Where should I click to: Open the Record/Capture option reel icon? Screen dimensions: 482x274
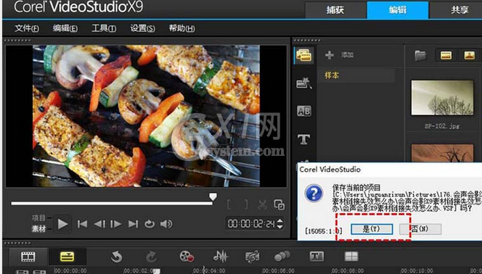pyautogui.click(x=187, y=257)
